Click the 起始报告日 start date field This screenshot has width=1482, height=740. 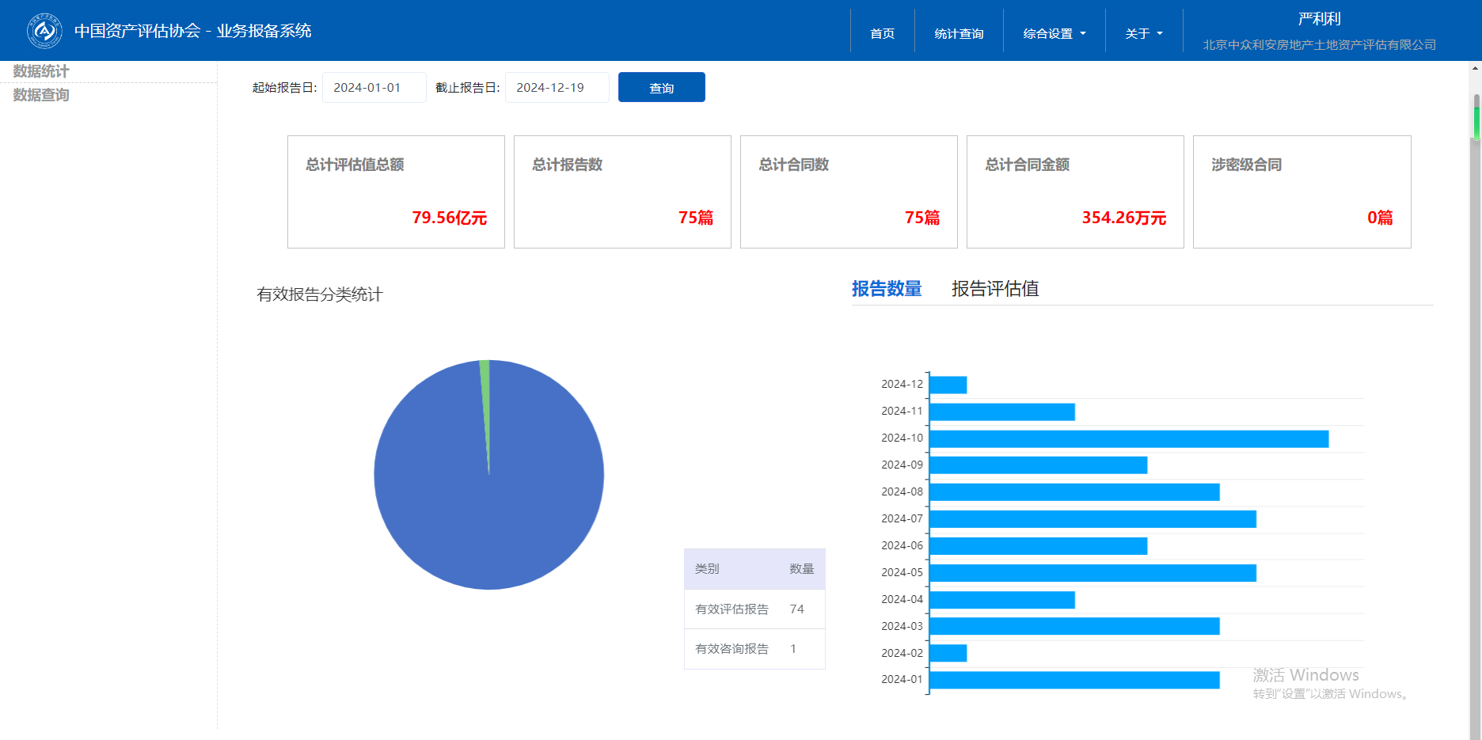(x=374, y=88)
